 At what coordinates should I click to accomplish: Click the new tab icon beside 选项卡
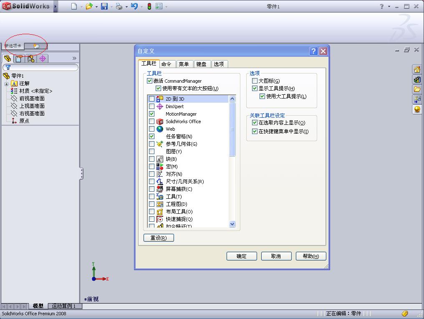click(36, 46)
